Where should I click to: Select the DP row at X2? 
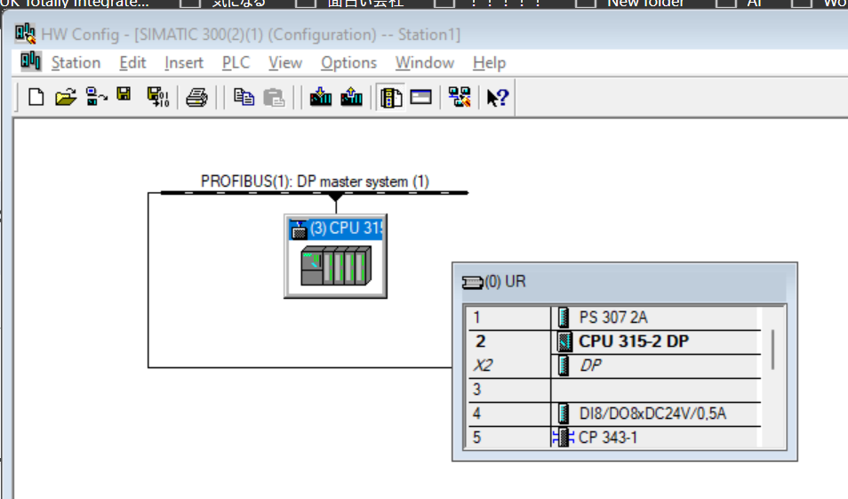[x=590, y=366]
